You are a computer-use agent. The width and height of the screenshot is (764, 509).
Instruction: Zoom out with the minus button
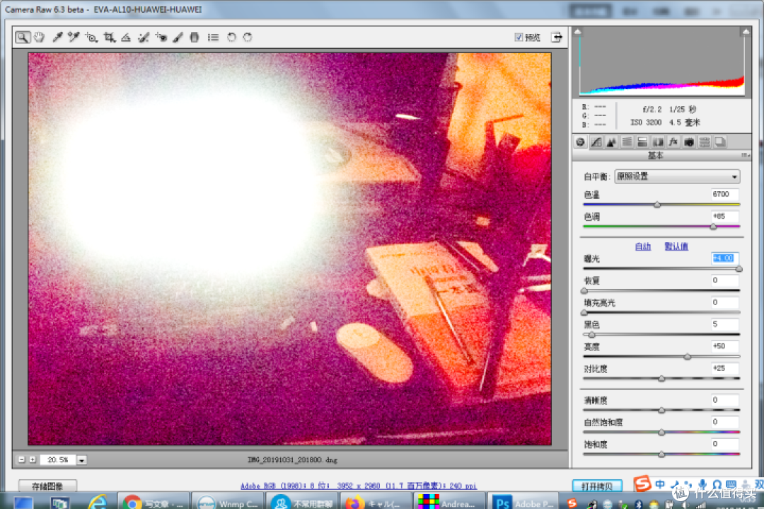click(21, 459)
